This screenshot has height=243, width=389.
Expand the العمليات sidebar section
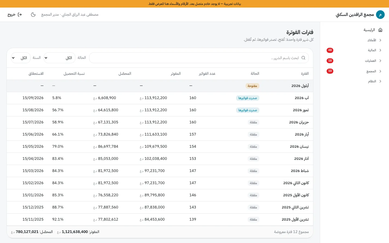[x=354, y=61]
